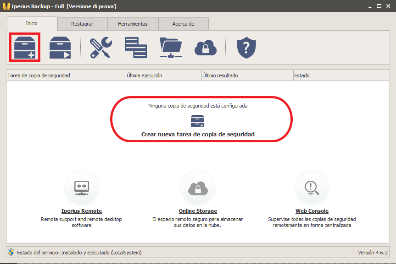Click the run backup task toolbar icon
Image resolution: width=396 pixels, height=264 pixels.
(x=60, y=48)
